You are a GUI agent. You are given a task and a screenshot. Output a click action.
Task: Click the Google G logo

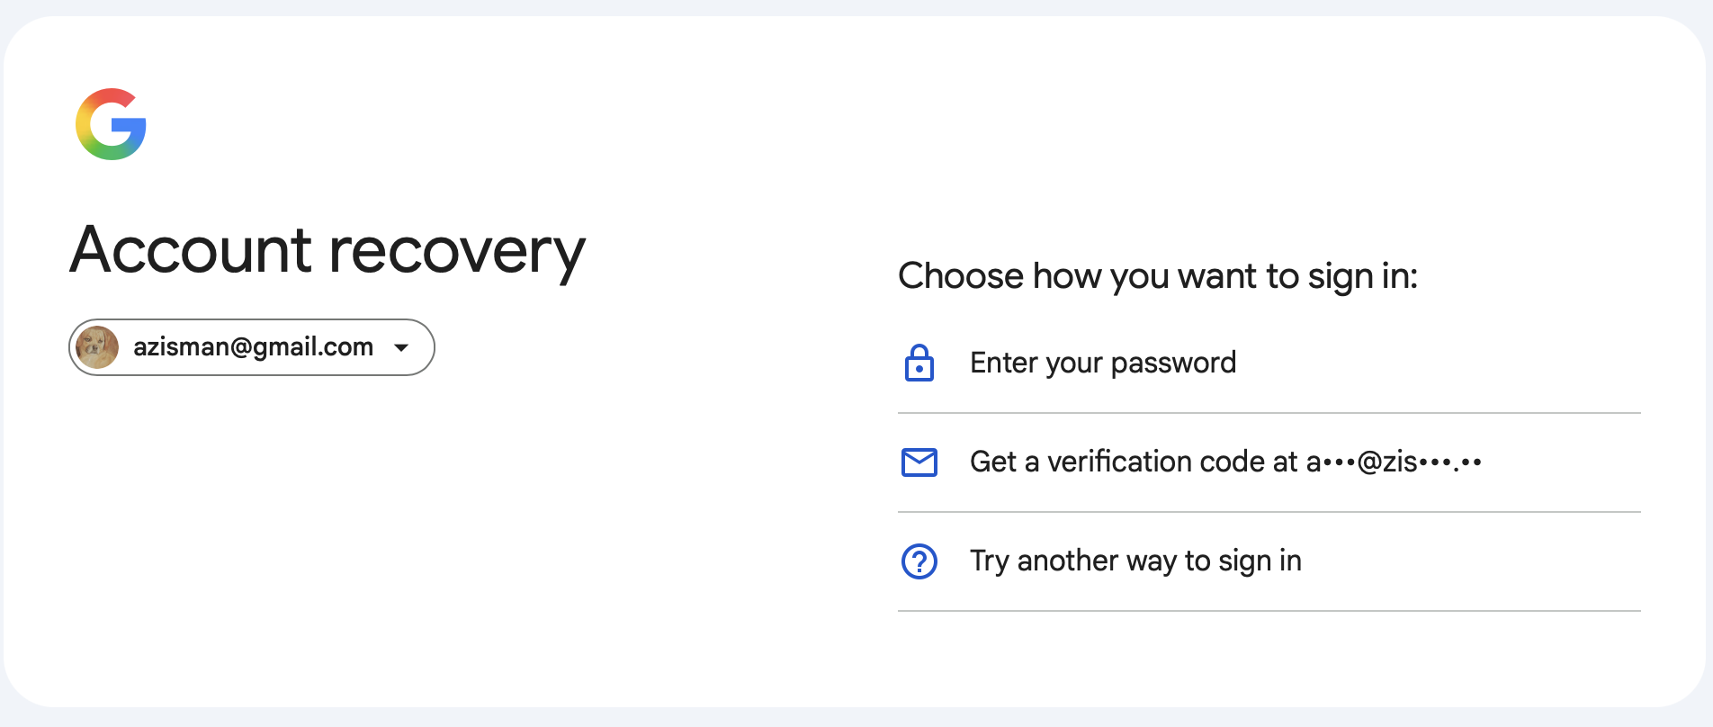pyautogui.click(x=111, y=124)
